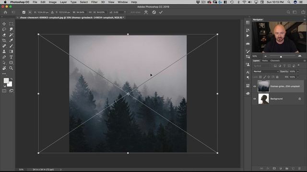This screenshot has height=172, width=307.
Task: Select the Healing Brush tool
Action: 4,46
